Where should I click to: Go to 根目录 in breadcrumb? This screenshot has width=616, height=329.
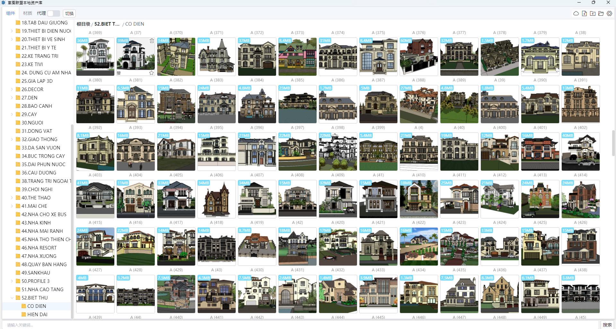pyautogui.click(x=83, y=24)
